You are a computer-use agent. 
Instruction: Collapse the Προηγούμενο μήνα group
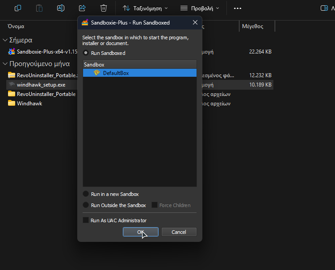(x=5, y=64)
